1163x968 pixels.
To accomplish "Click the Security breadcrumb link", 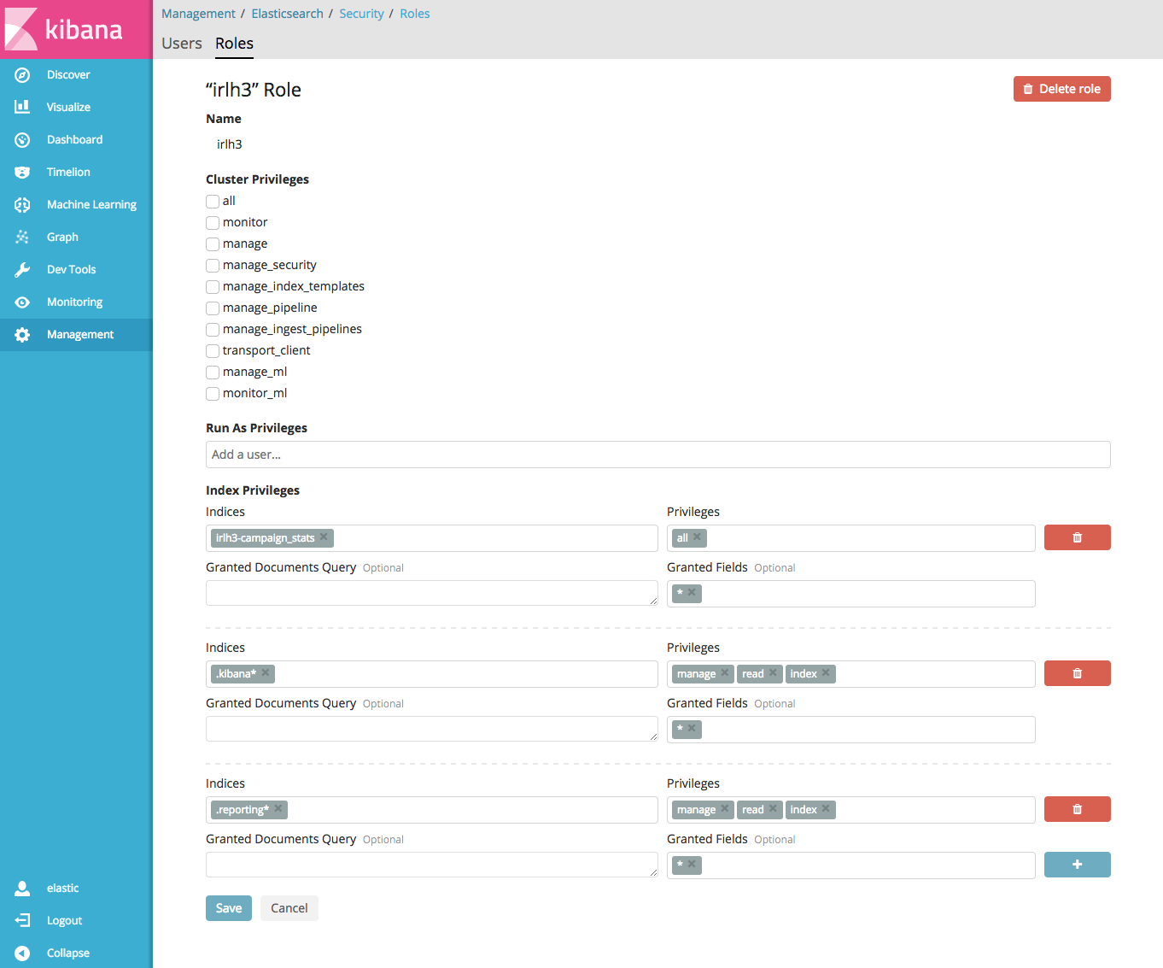I will tap(361, 14).
